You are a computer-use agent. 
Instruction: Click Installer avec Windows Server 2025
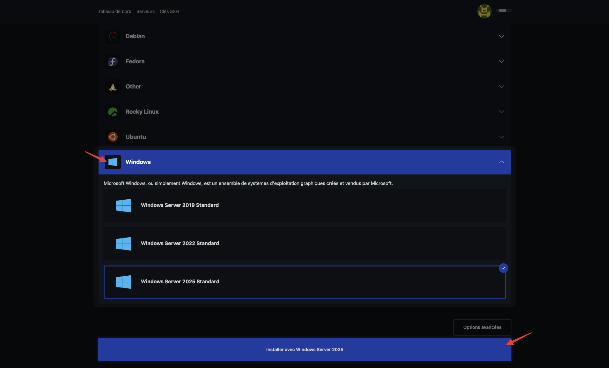tap(305, 350)
